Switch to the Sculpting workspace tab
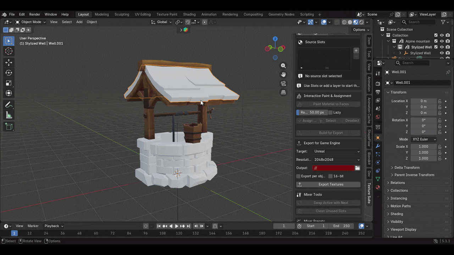The height and width of the screenshot is (255, 454). click(122, 15)
